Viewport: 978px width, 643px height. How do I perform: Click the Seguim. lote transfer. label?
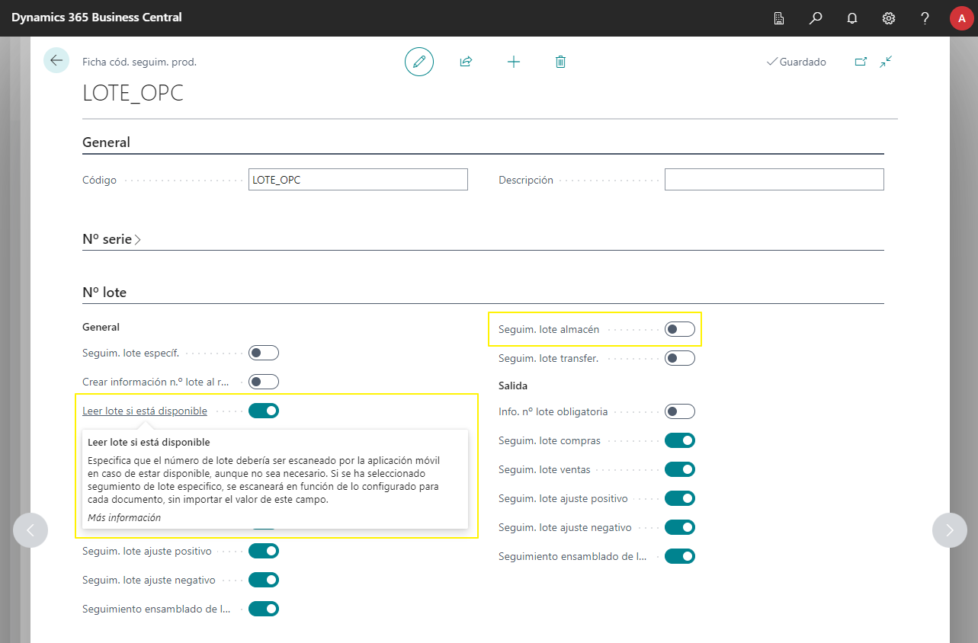point(548,358)
